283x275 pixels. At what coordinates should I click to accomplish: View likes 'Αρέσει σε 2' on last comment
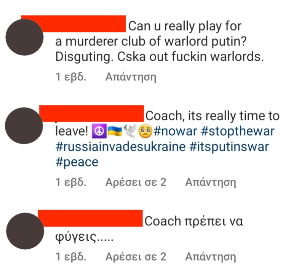(x=136, y=257)
